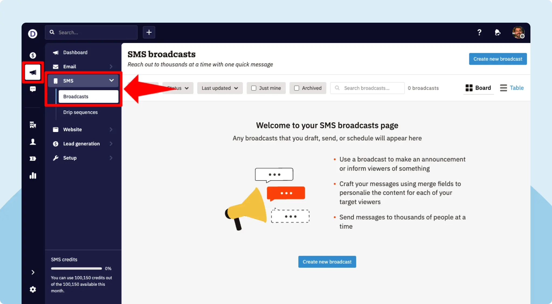Open the chat messages icon in the left rail

[33, 89]
